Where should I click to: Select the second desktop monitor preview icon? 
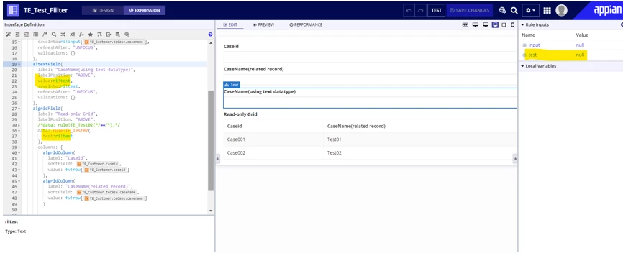tap(486, 24)
